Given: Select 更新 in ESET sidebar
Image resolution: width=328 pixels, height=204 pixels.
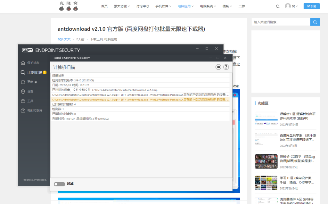Looking at the screenshot, I should [30, 82].
